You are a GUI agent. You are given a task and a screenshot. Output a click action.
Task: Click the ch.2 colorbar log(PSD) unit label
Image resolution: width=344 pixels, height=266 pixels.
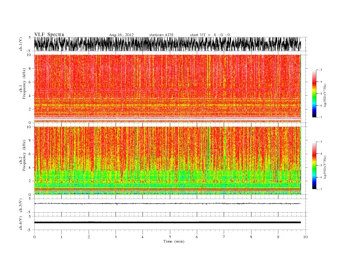click(x=325, y=167)
